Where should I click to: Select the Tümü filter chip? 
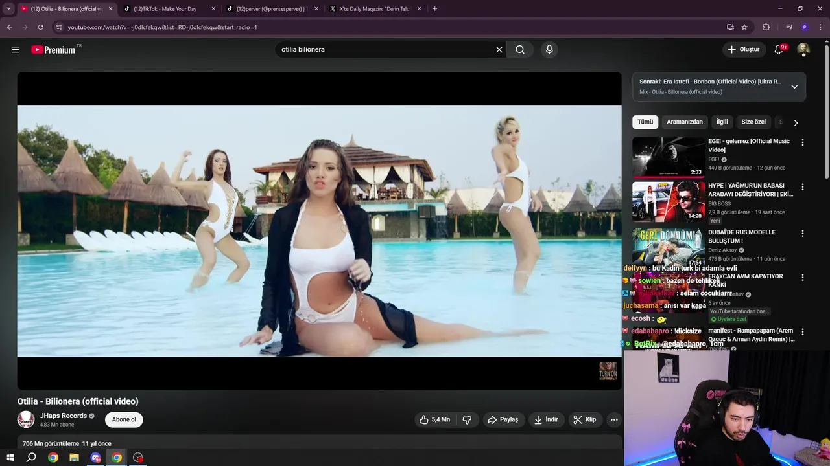(x=645, y=122)
